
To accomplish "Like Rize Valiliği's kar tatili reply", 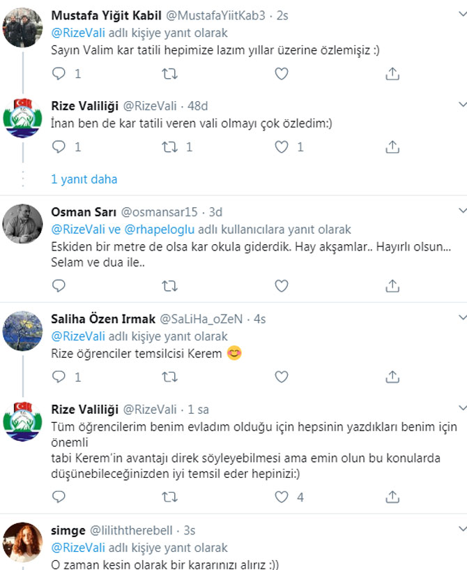I will click(281, 147).
